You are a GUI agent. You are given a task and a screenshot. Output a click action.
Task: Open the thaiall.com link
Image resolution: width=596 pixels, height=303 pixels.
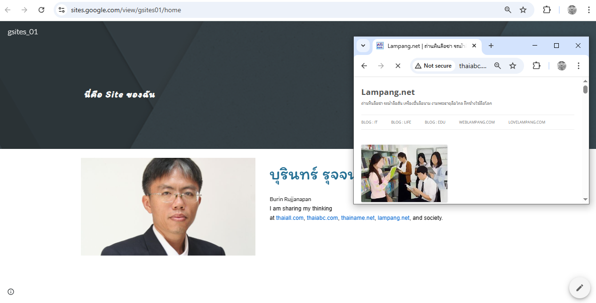(289, 218)
